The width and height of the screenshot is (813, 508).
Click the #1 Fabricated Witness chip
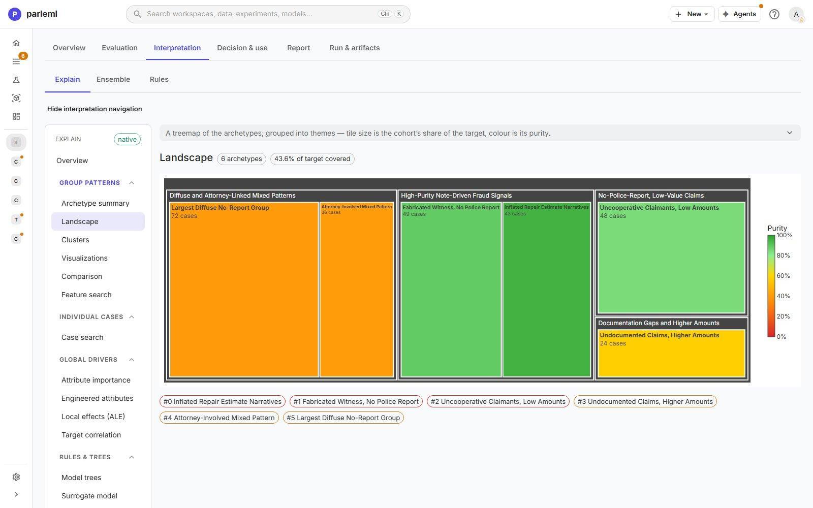click(356, 401)
